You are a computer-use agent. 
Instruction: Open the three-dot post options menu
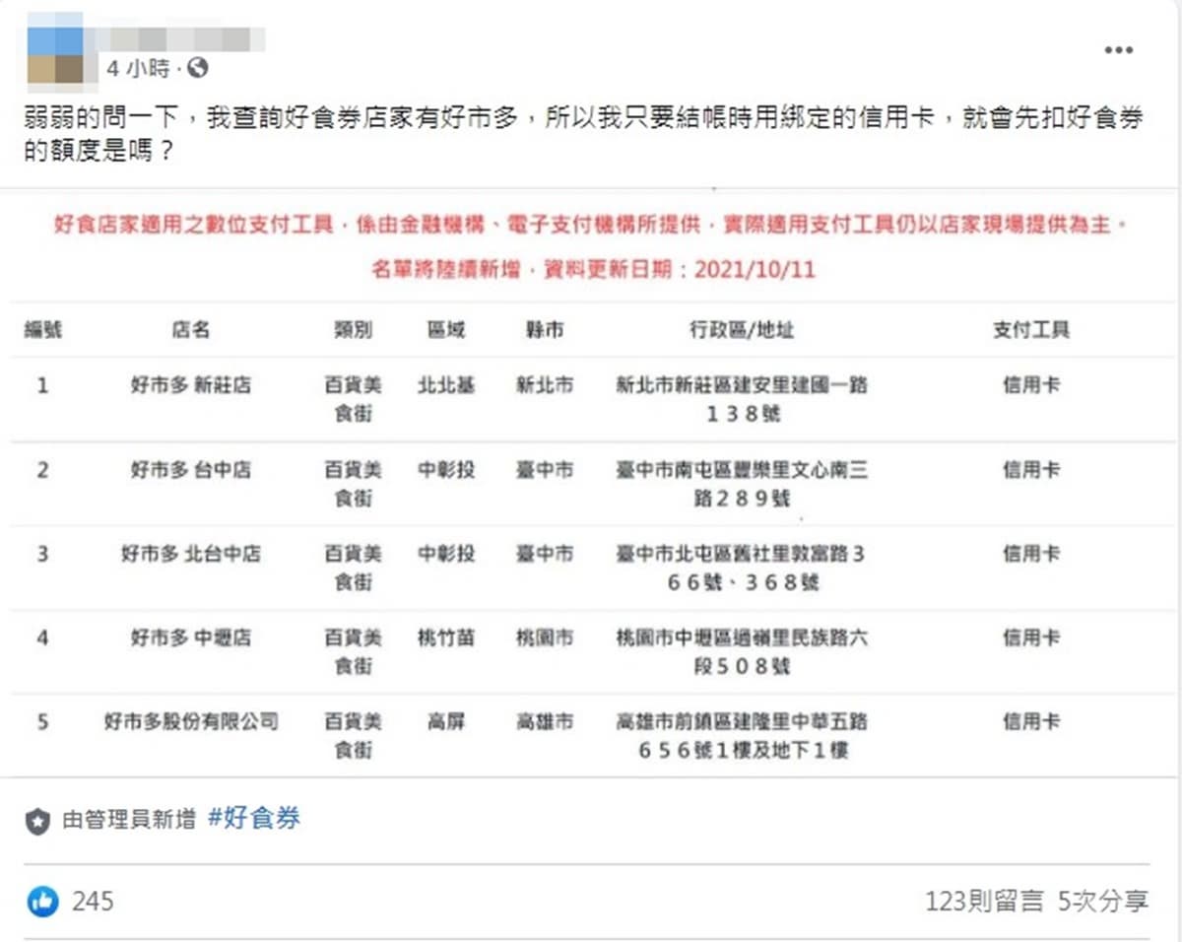click(1118, 50)
